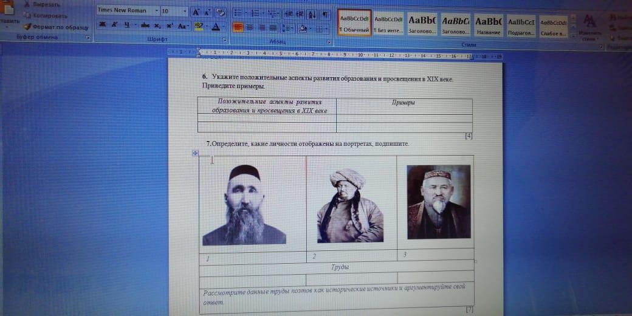Select the Слабое выделение style

point(554,26)
